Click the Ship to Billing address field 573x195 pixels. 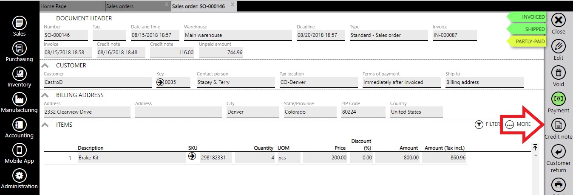tap(485, 82)
